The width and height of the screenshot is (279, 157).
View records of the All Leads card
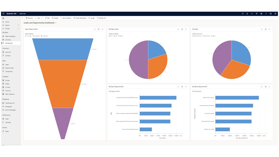pyautogui.click(x=266, y=29)
